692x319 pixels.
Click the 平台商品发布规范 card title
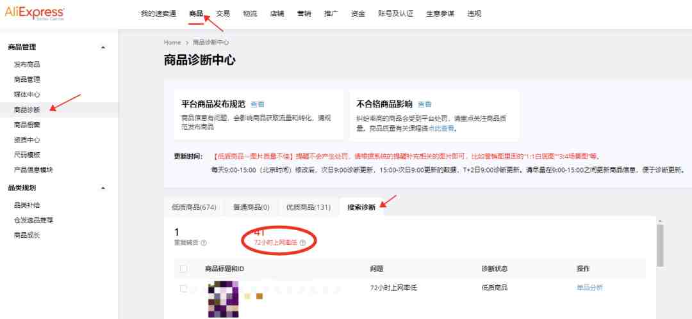(x=213, y=104)
